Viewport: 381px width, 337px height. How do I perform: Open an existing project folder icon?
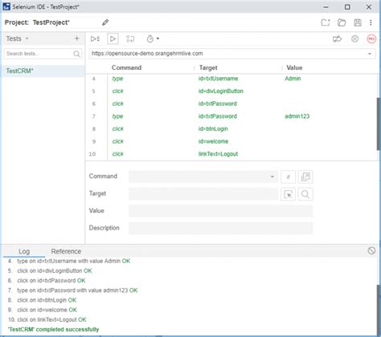pyautogui.click(x=342, y=22)
